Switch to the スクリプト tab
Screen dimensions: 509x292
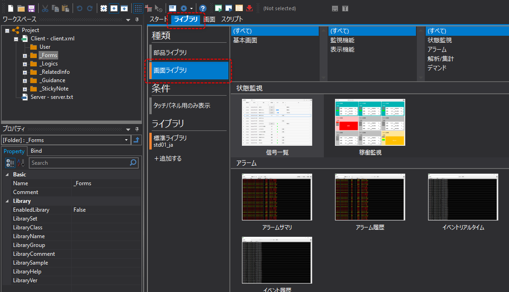232,19
